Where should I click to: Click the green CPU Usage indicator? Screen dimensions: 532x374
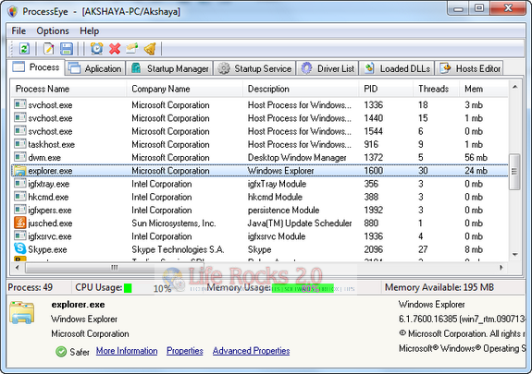(128, 288)
